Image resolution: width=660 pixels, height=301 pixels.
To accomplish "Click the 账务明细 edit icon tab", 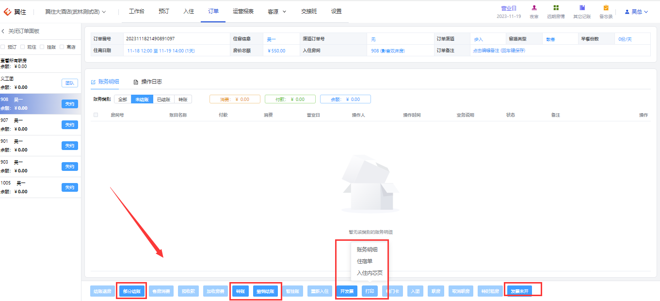I will [x=94, y=82].
